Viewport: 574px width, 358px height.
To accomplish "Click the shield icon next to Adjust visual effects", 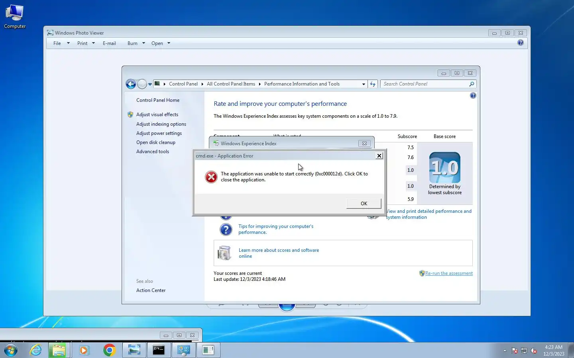I will point(130,115).
